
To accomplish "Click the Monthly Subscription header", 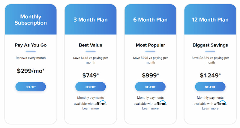I will point(31,19).
